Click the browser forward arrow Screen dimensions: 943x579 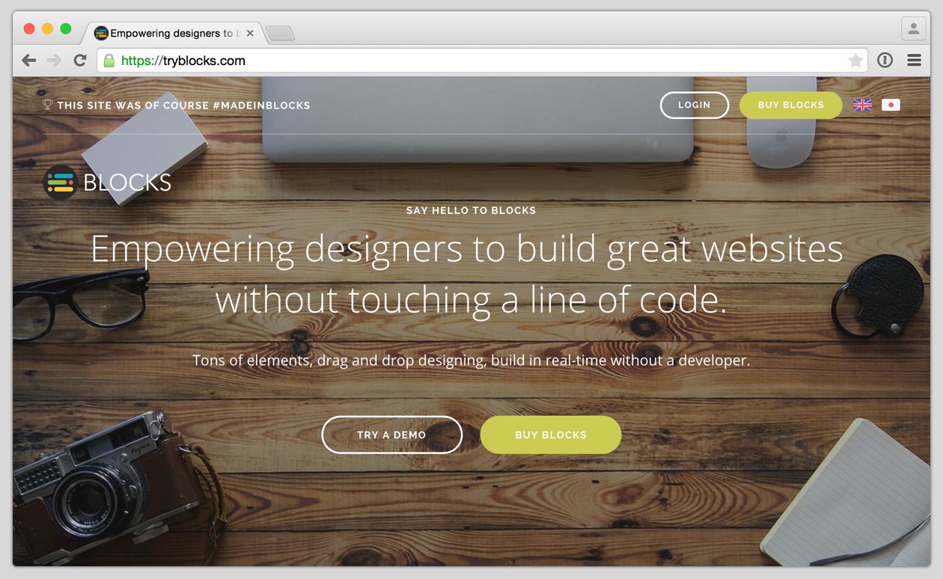tap(54, 61)
